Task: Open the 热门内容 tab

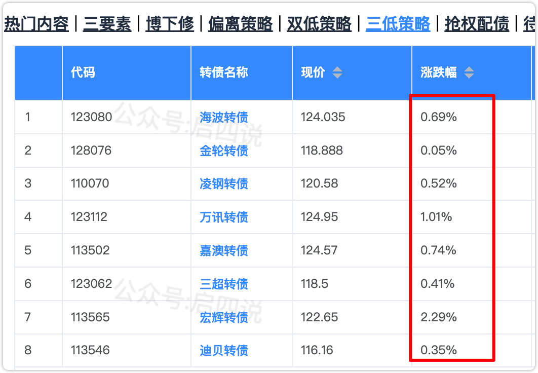Action: (x=36, y=24)
